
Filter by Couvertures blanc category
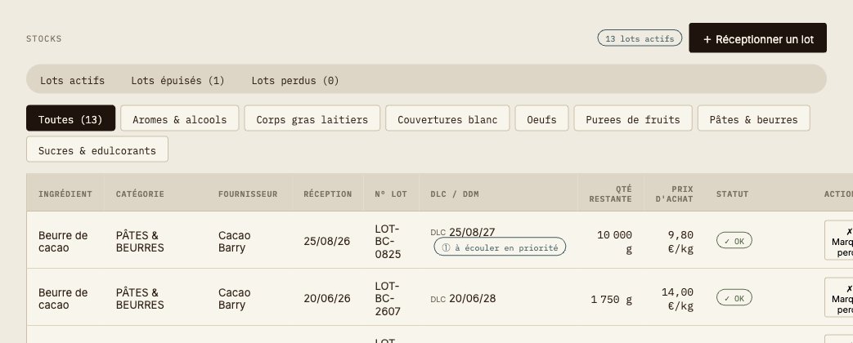447,118
